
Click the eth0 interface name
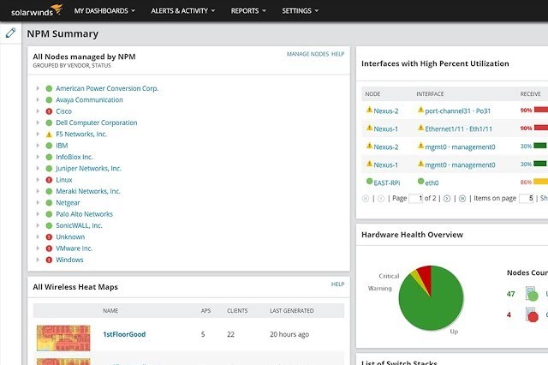tap(432, 182)
